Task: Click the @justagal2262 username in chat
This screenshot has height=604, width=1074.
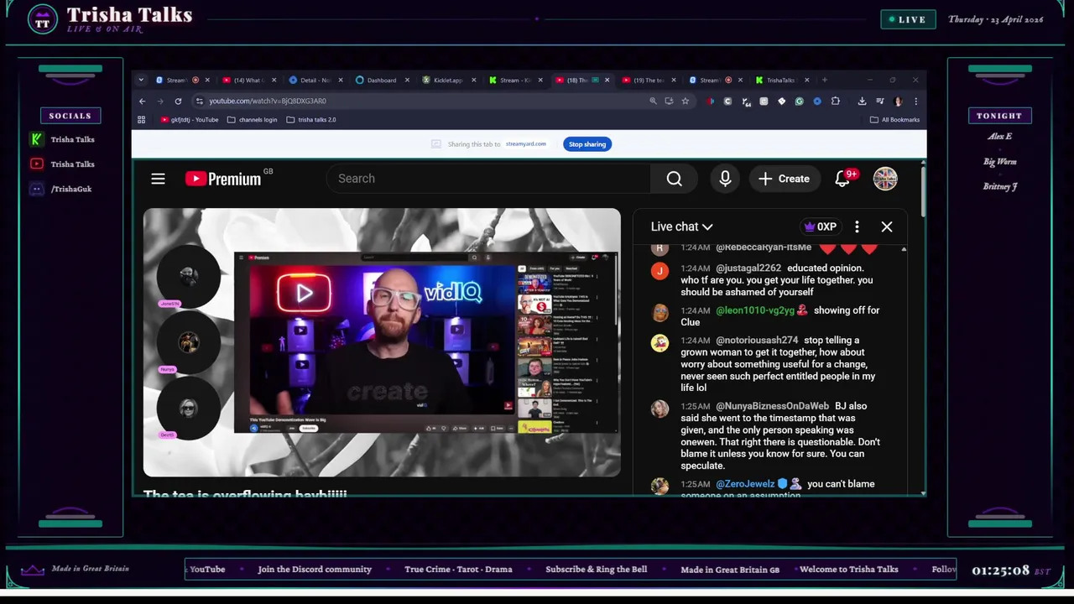Action: (748, 268)
